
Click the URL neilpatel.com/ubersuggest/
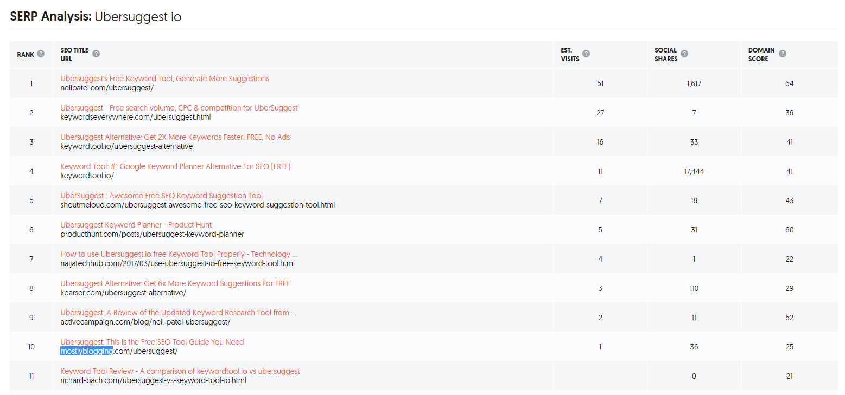(x=107, y=88)
